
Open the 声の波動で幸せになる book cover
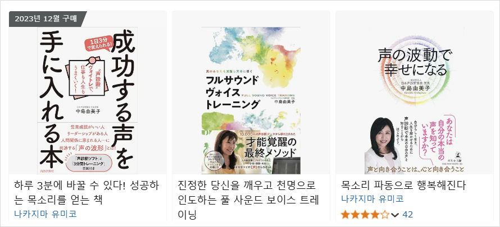point(414,100)
